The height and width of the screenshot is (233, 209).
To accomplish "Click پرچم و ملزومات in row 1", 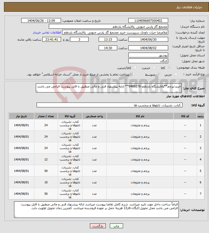I will coord(140,125).
